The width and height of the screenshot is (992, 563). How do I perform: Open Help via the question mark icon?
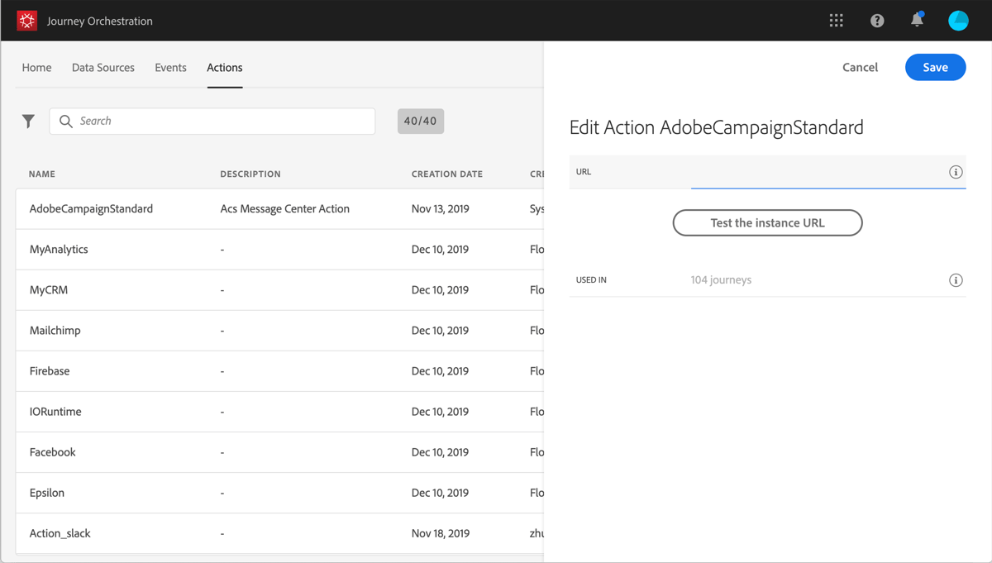[876, 21]
